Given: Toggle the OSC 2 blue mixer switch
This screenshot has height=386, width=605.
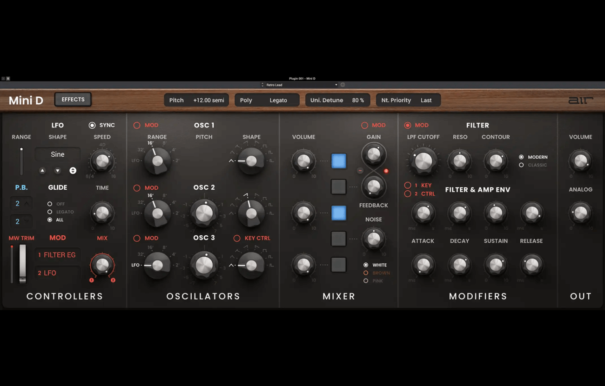Looking at the screenshot, I should point(339,213).
